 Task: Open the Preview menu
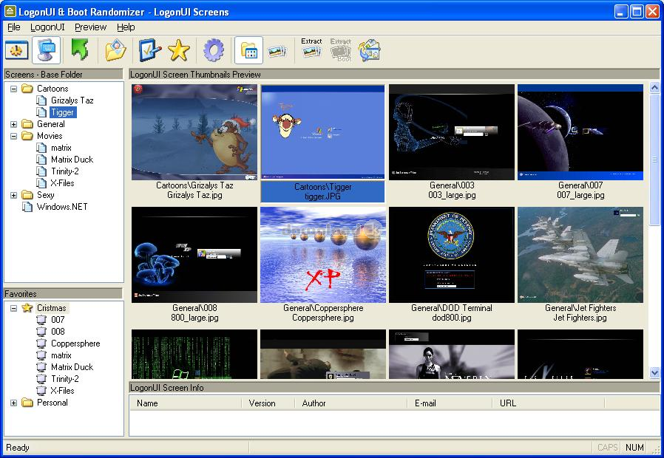click(x=91, y=27)
